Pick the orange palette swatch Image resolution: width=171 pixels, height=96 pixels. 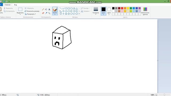point(125,8)
